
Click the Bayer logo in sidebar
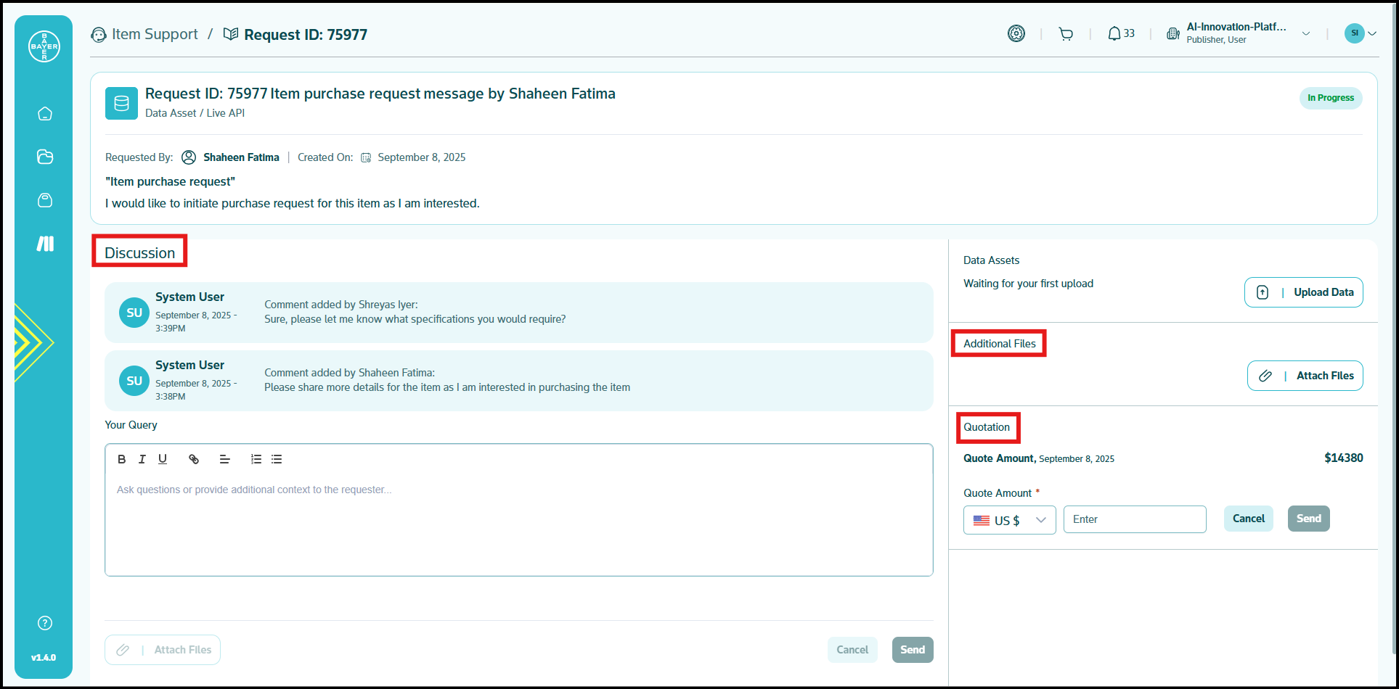(x=44, y=46)
